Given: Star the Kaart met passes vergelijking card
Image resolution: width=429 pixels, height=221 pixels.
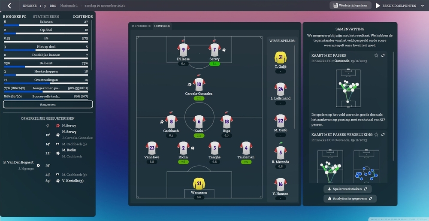Looking at the screenshot, I should tap(376, 134).
